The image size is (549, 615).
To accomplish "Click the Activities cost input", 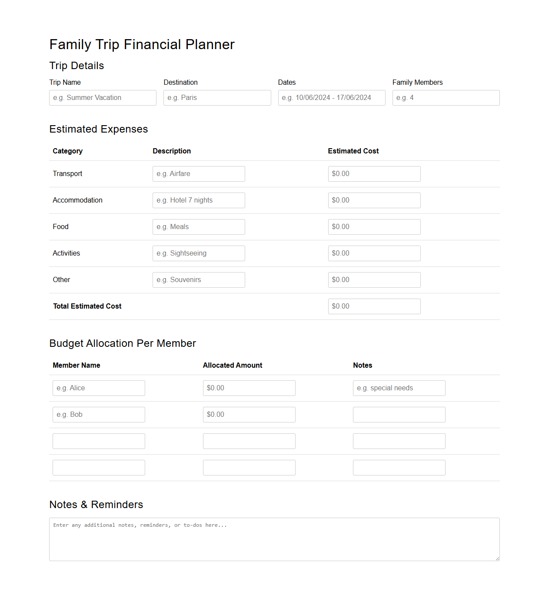I will pyautogui.click(x=374, y=253).
